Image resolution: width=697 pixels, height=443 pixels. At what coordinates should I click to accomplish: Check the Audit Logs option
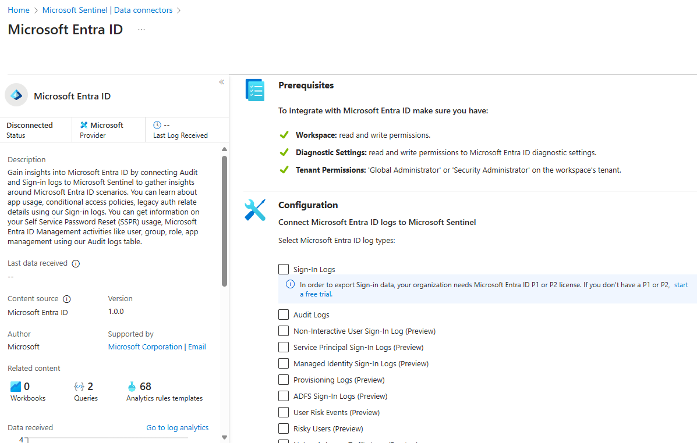(x=284, y=315)
